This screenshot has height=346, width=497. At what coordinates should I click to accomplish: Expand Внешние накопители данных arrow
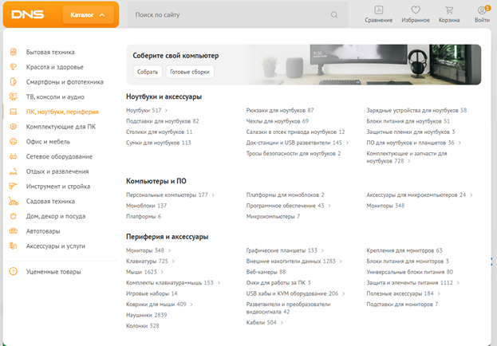point(341,261)
